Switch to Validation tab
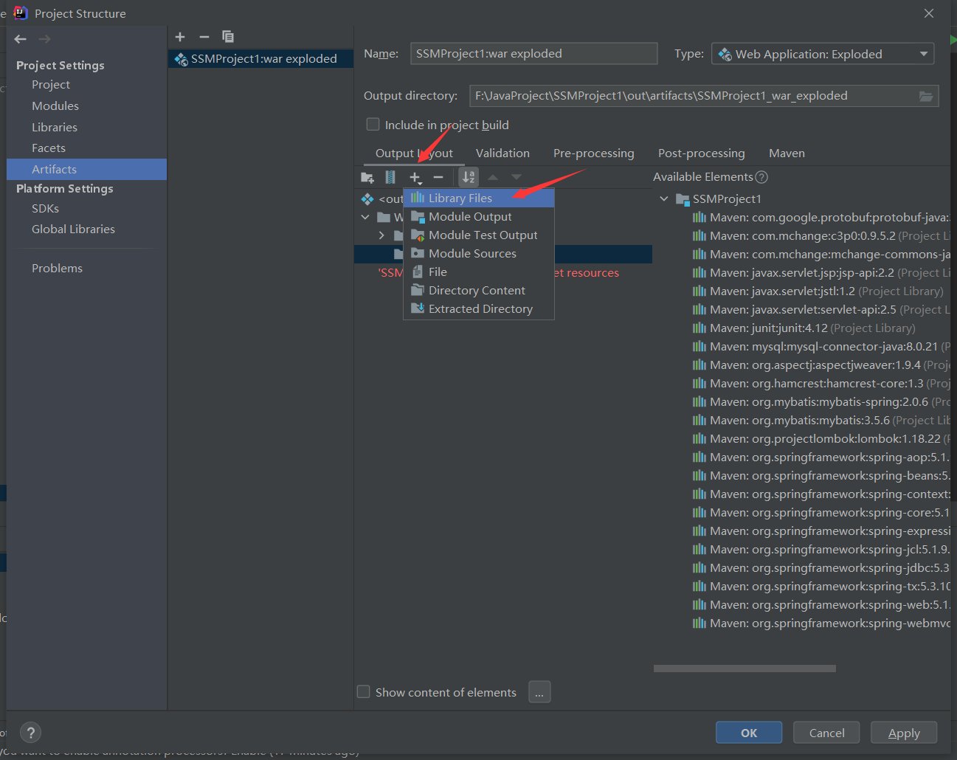957x760 pixels. point(502,153)
